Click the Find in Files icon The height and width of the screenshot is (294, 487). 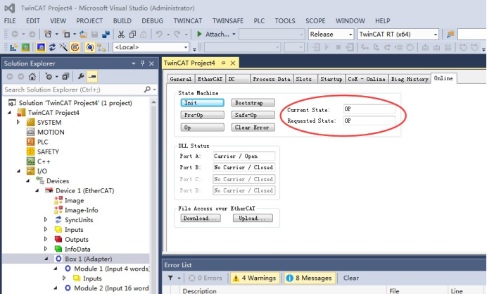pos(450,35)
